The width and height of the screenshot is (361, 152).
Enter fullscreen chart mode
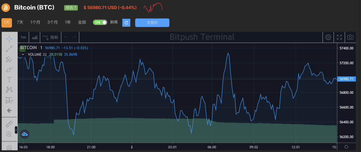(339, 37)
